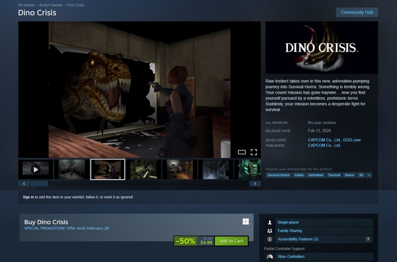
Task: Open accessibility help question mark
Action: tap(368, 239)
